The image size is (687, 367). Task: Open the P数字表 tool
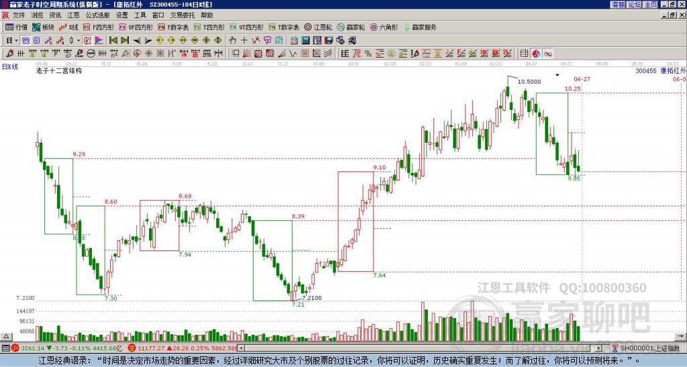click(173, 27)
